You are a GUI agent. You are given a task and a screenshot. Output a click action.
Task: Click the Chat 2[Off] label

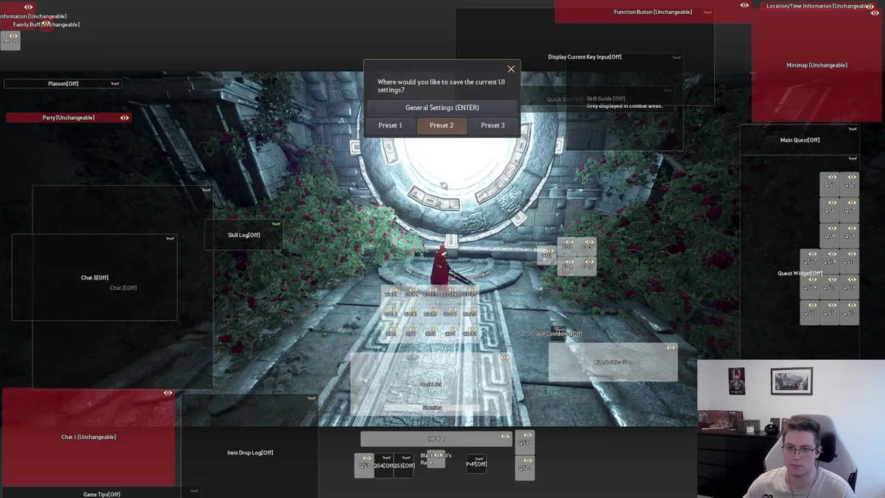click(123, 288)
